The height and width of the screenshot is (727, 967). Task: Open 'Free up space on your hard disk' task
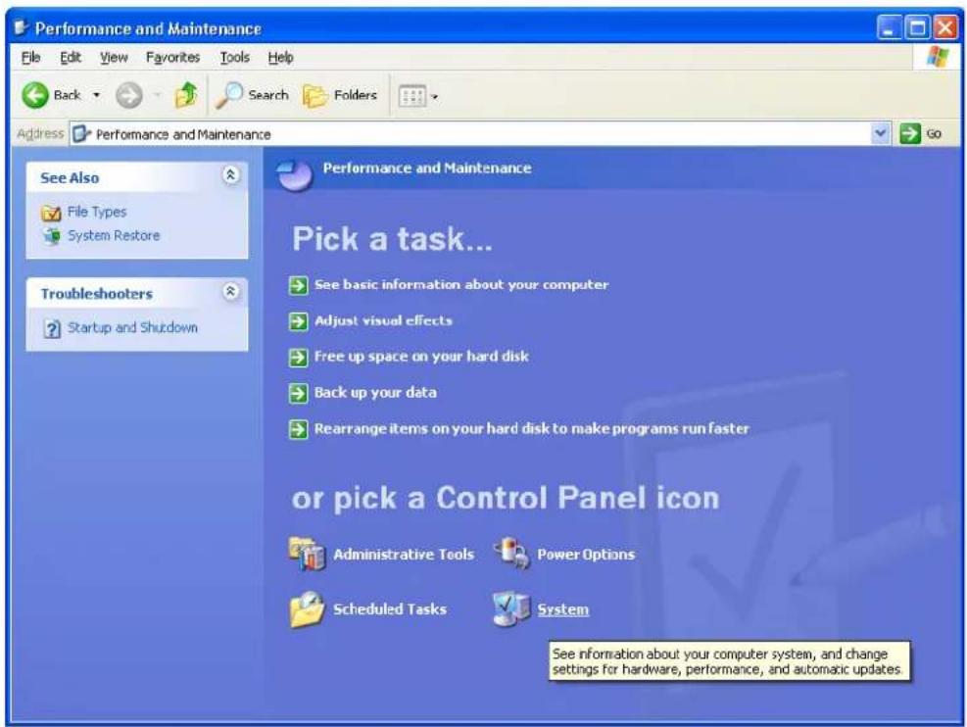[421, 357]
